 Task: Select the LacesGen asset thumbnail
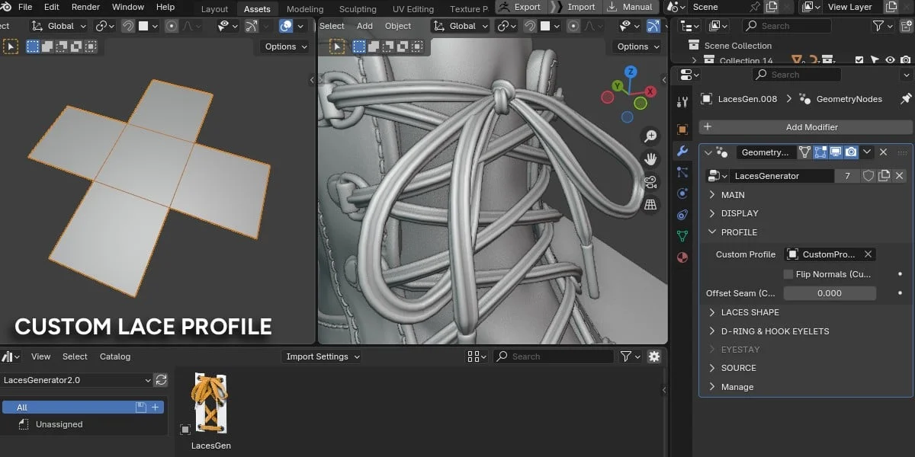(210, 404)
